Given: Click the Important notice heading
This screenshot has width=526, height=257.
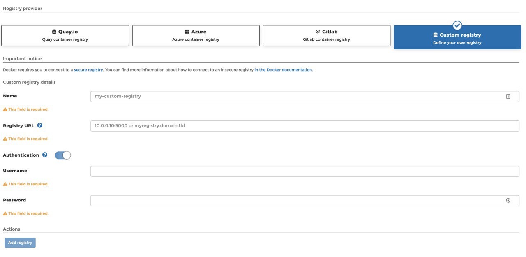Looking at the screenshot, I should (22, 59).
